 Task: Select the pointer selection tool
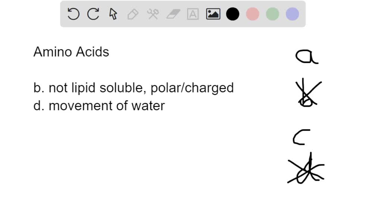coord(113,14)
